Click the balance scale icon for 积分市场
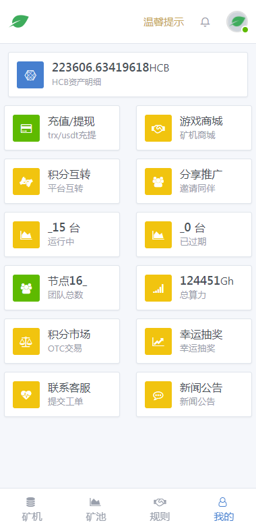 (26, 341)
